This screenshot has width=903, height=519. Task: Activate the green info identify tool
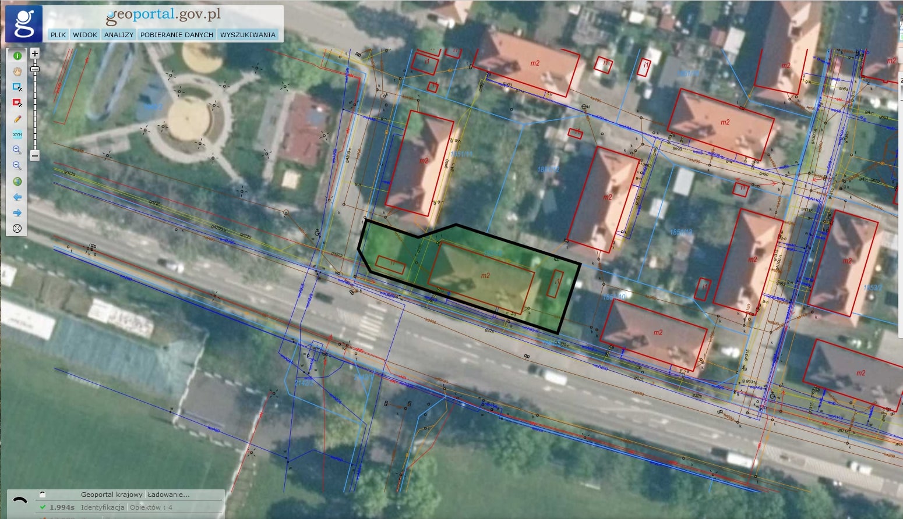[x=17, y=56]
